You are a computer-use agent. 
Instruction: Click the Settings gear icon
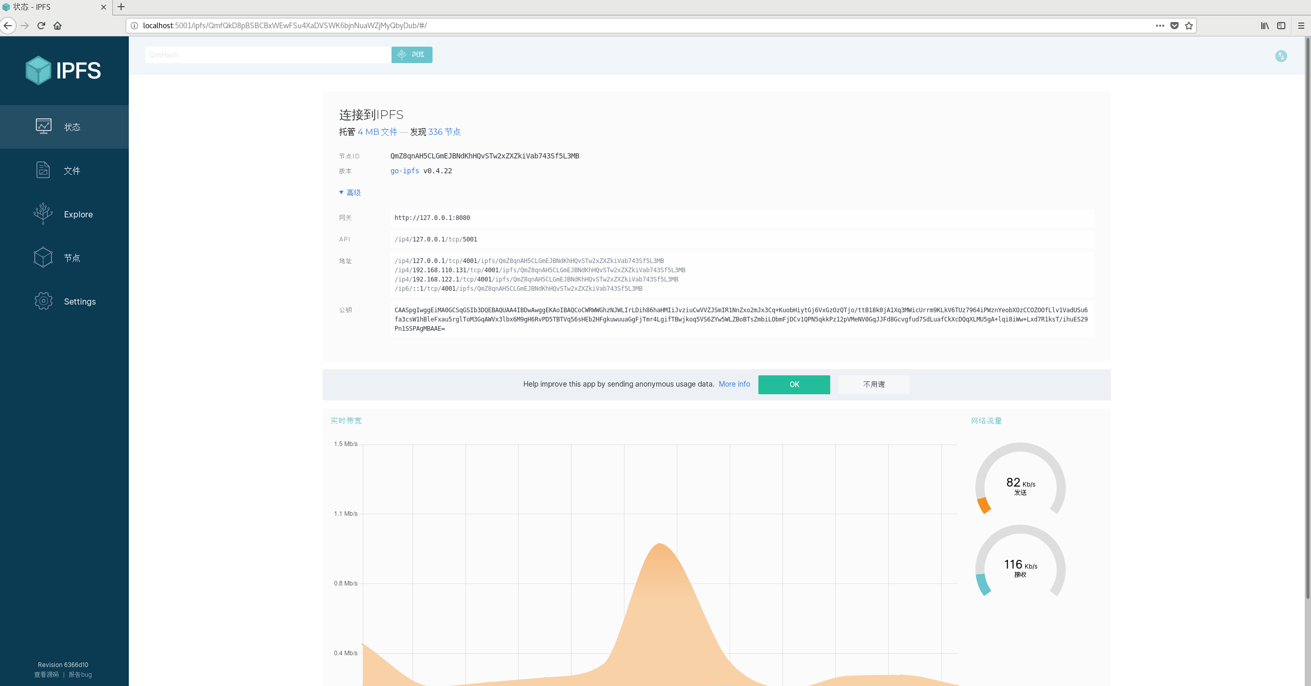[44, 301]
